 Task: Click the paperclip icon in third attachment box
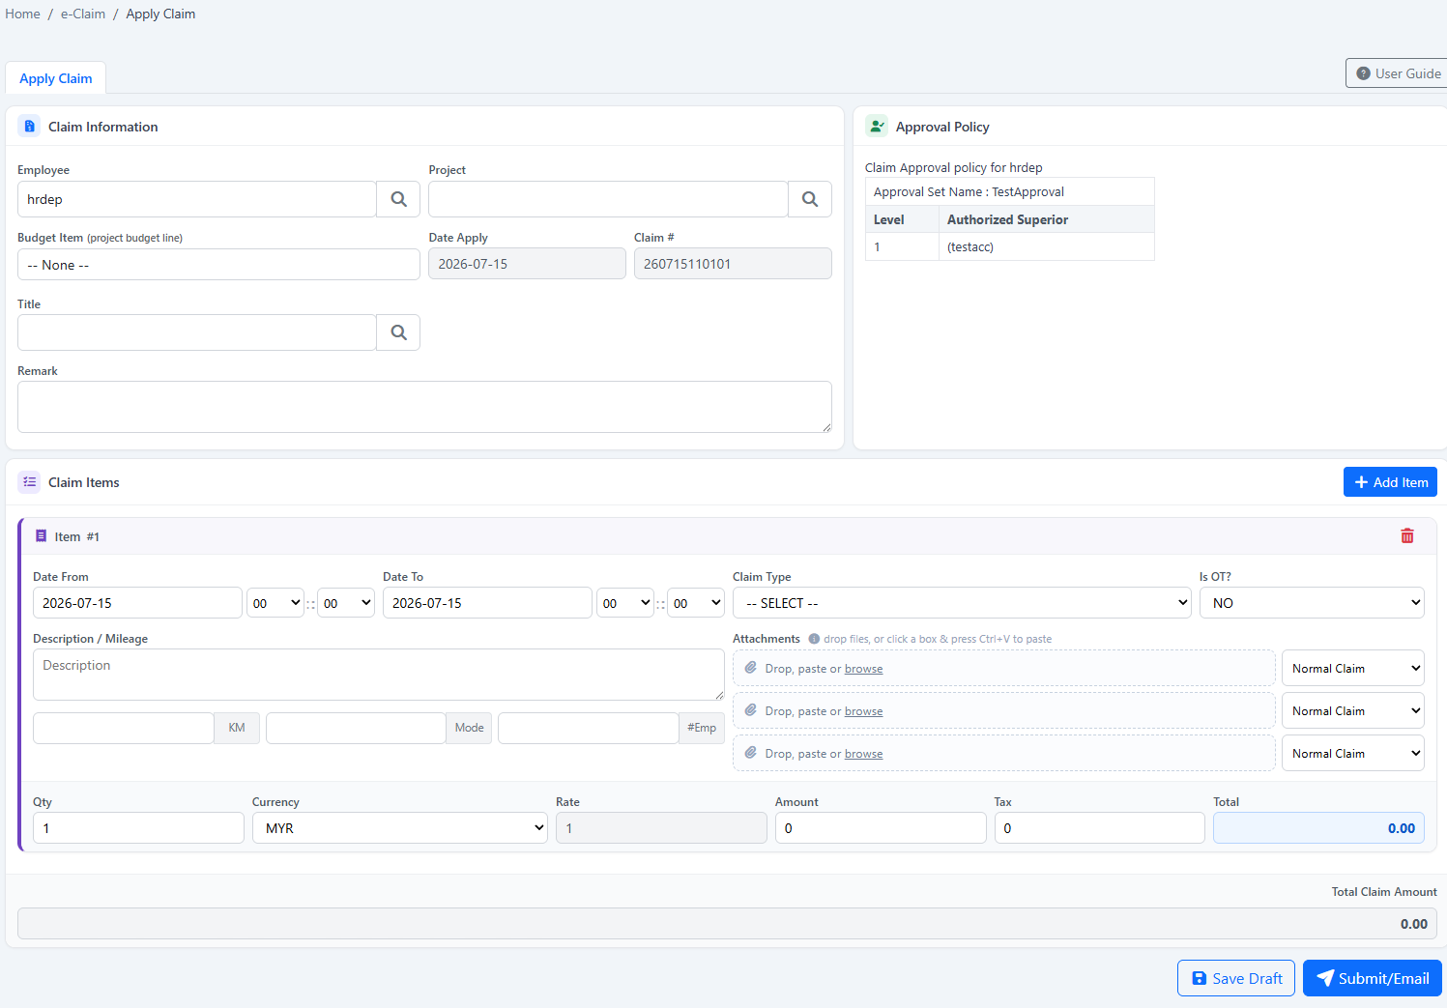click(x=751, y=753)
